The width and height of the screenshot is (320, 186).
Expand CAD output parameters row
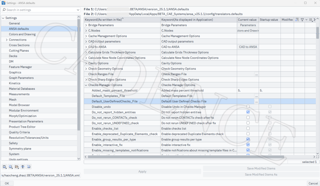pyautogui.click(x=86, y=41)
